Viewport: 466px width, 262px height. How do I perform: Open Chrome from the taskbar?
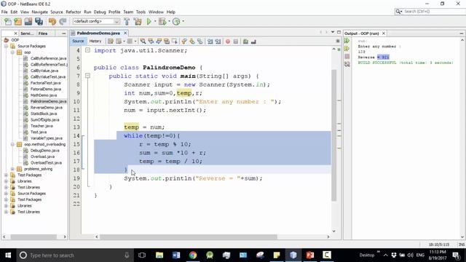pyautogui.click(x=193, y=255)
